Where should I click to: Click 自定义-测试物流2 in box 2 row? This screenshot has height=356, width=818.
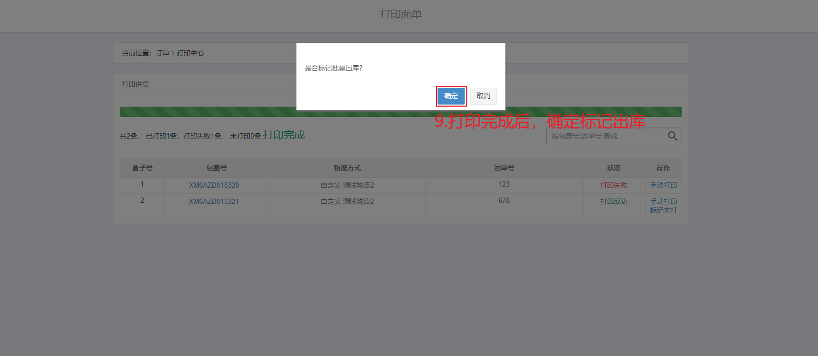point(348,201)
